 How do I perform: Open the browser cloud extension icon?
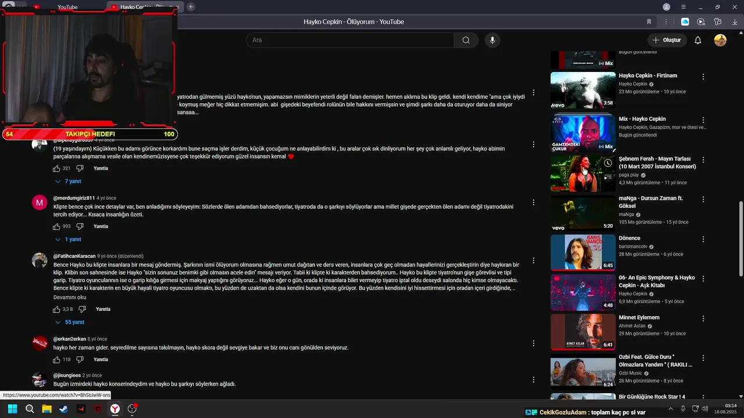pos(685,21)
